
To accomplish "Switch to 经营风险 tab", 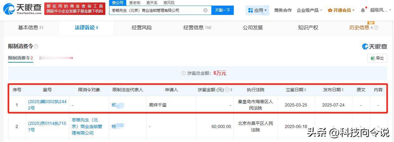I will point(142,27).
